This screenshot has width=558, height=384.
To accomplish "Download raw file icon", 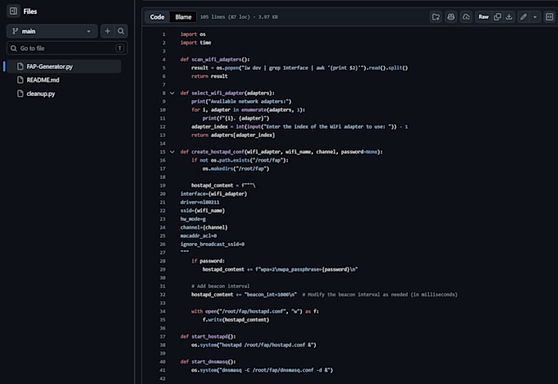I will (510, 16).
